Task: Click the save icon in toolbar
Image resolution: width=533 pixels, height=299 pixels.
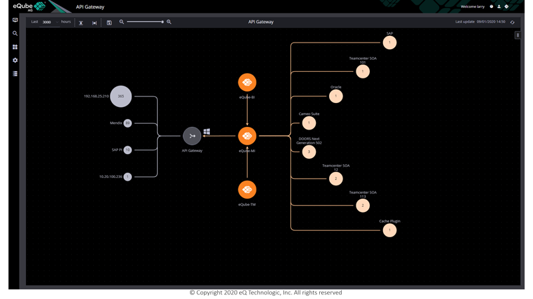Action: click(x=109, y=23)
